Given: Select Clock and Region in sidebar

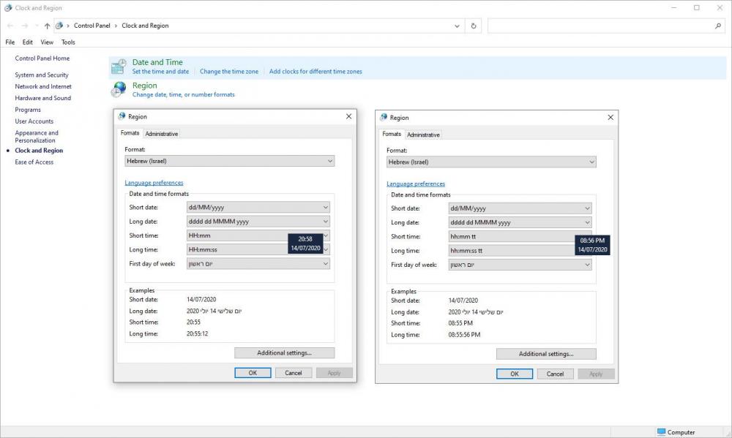Looking at the screenshot, I should (x=39, y=150).
